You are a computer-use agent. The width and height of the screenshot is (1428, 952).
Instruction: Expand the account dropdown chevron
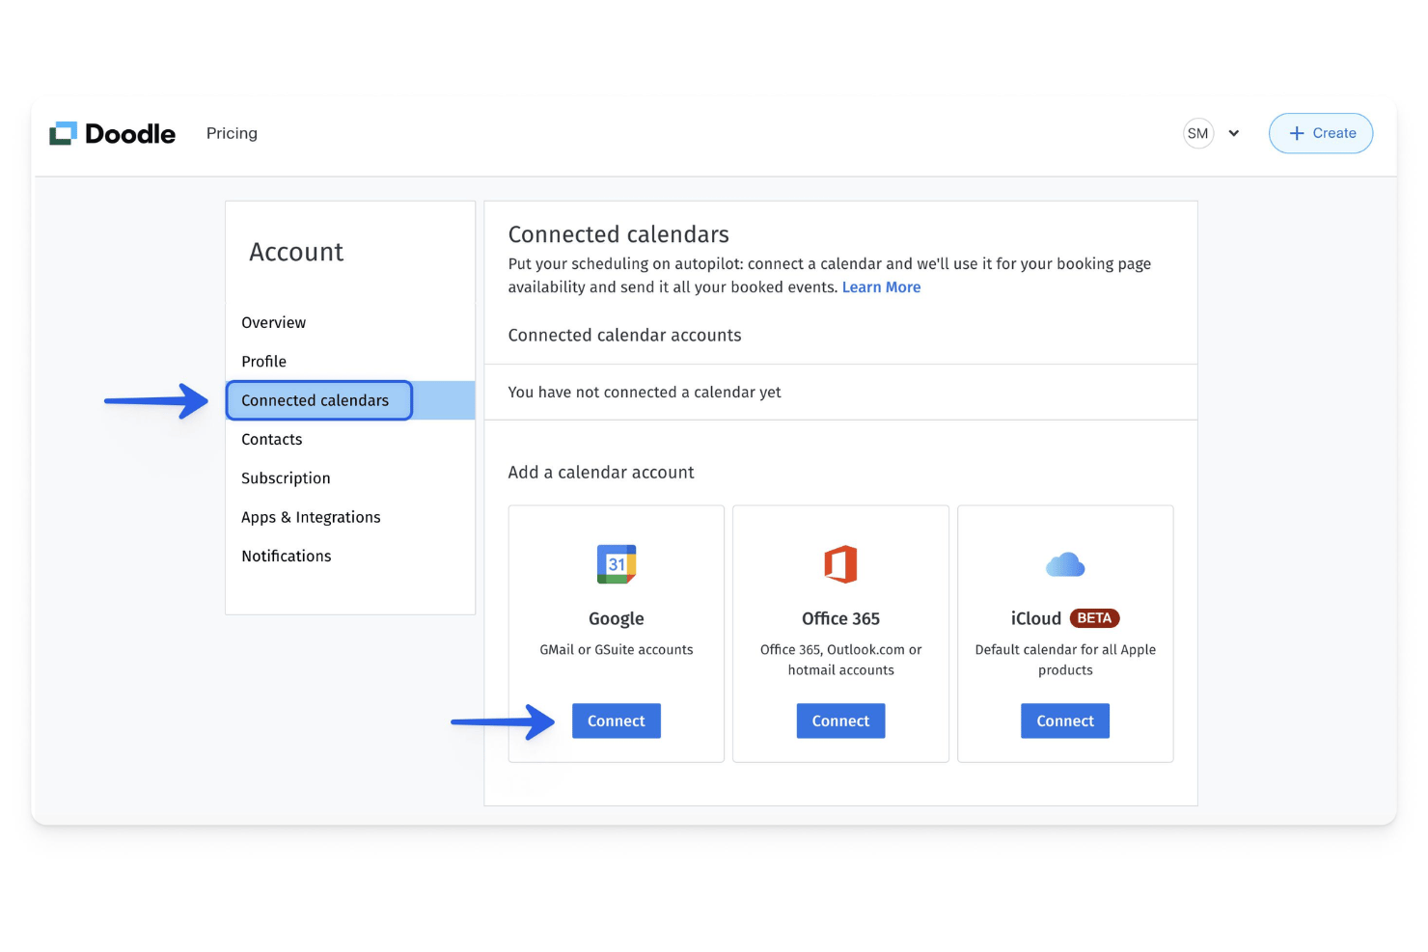point(1233,133)
